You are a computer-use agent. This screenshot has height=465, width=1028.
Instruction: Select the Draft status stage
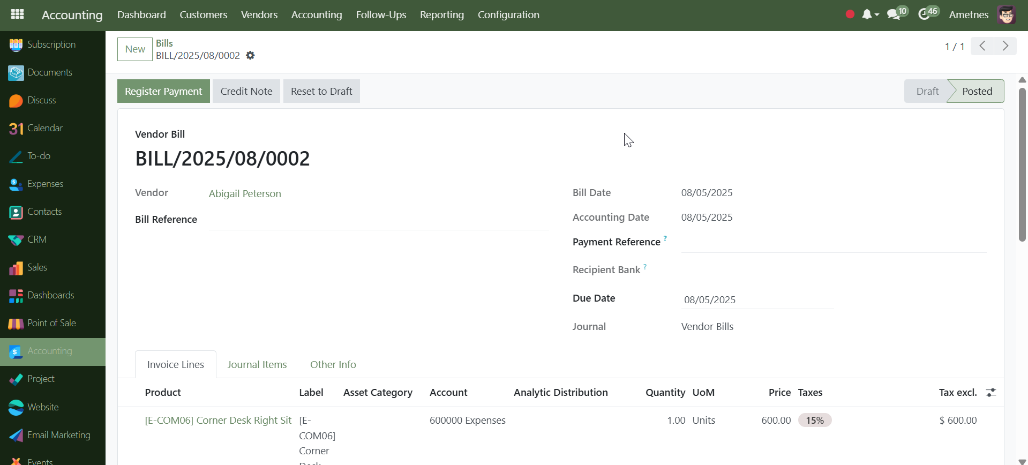click(x=927, y=91)
